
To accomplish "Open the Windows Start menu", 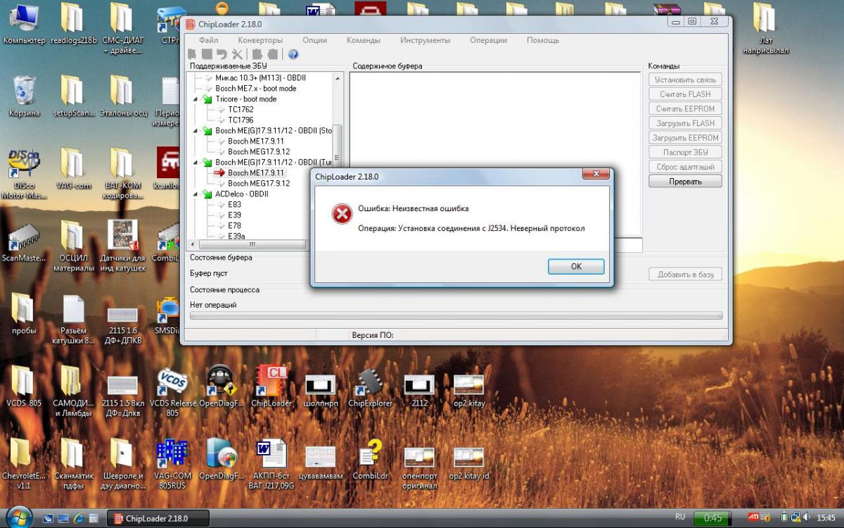I will click(x=19, y=517).
